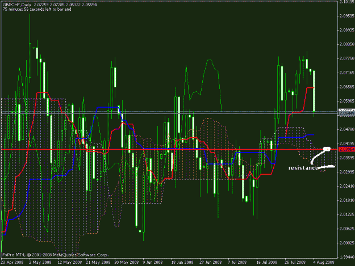Click the 2.07165 price axis label
This screenshot has height=266, width=355.
[x=347, y=73]
